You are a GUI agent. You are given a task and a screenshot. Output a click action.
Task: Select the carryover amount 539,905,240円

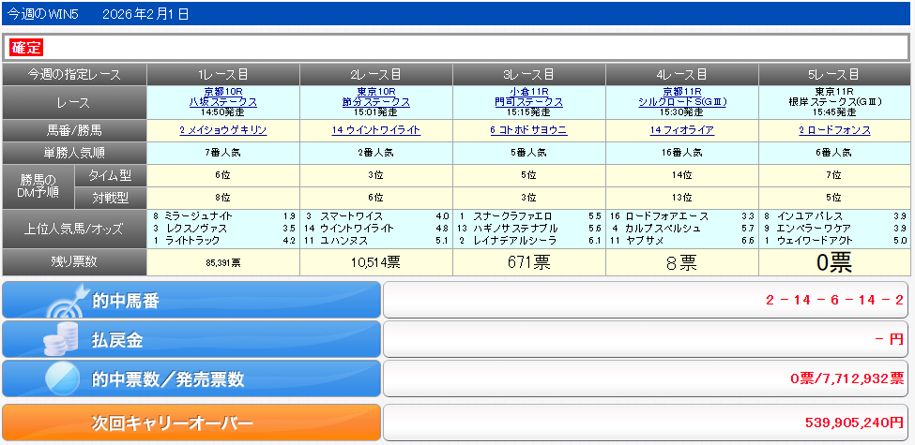coord(854,422)
